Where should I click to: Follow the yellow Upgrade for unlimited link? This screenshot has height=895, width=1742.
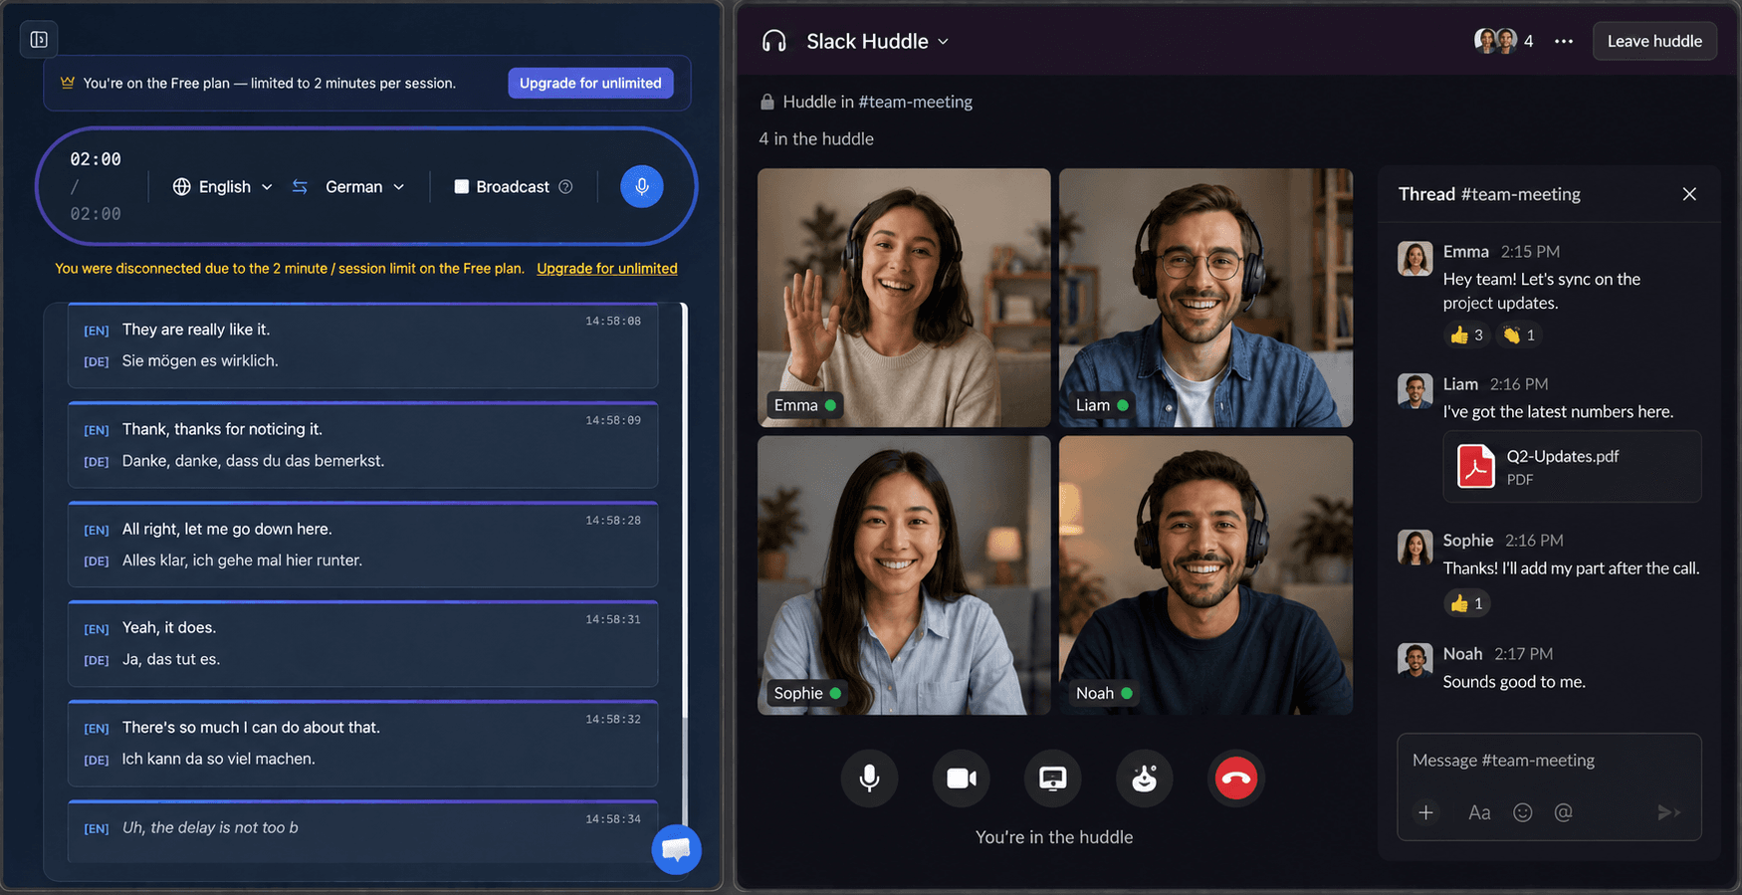pos(607,269)
